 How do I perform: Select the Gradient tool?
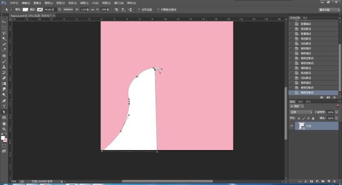pos(4,84)
